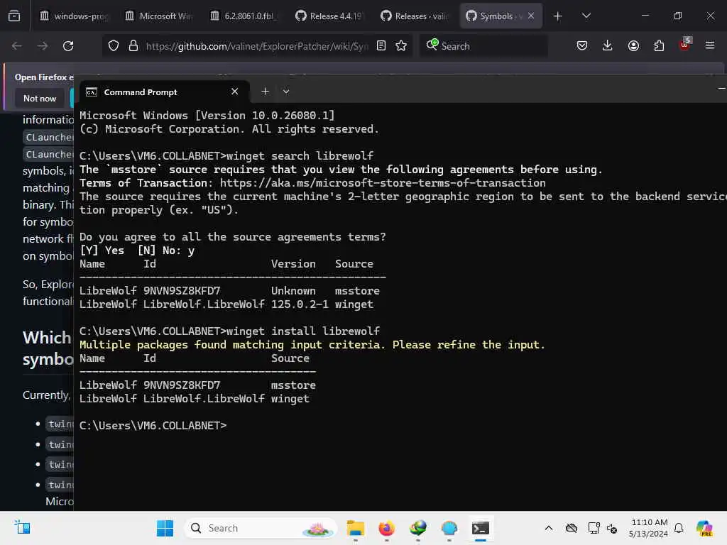
Task: Close the Command Prompt terminal tab
Action: tap(234, 92)
